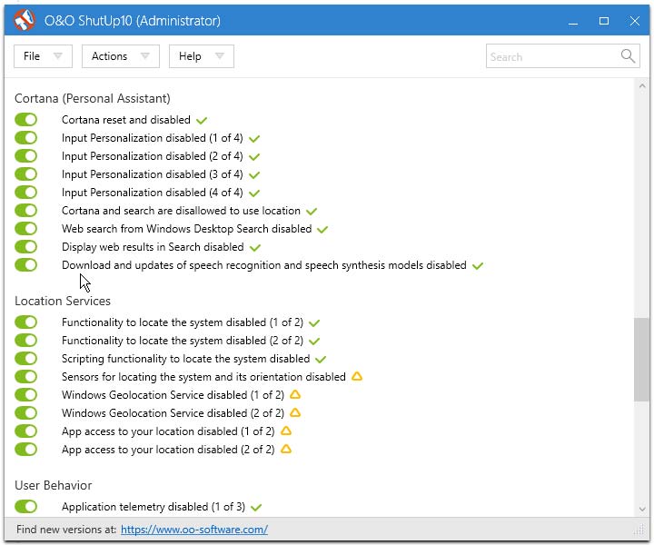
Task: Toggle Application telemetry disabled (1 of 3) switch
Action: click(25, 507)
